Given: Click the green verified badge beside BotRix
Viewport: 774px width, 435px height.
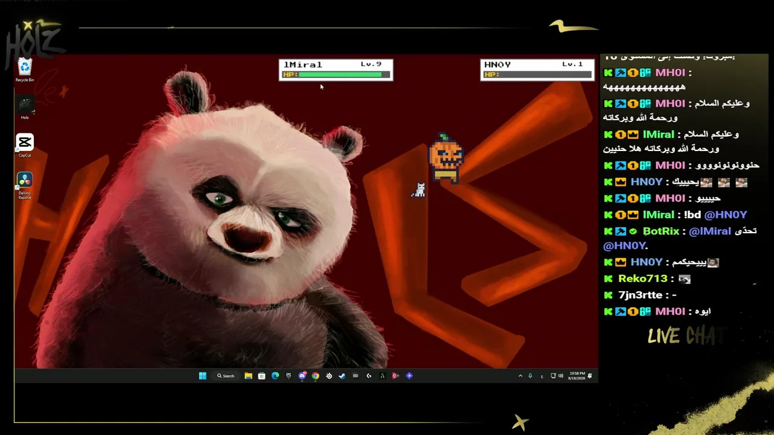Looking at the screenshot, I should click(633, 231).
